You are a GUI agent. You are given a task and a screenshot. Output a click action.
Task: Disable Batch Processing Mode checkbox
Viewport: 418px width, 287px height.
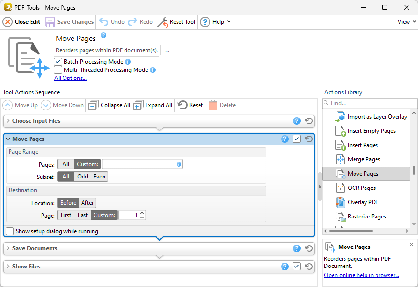pyautogui.click(x=58, y=62)
